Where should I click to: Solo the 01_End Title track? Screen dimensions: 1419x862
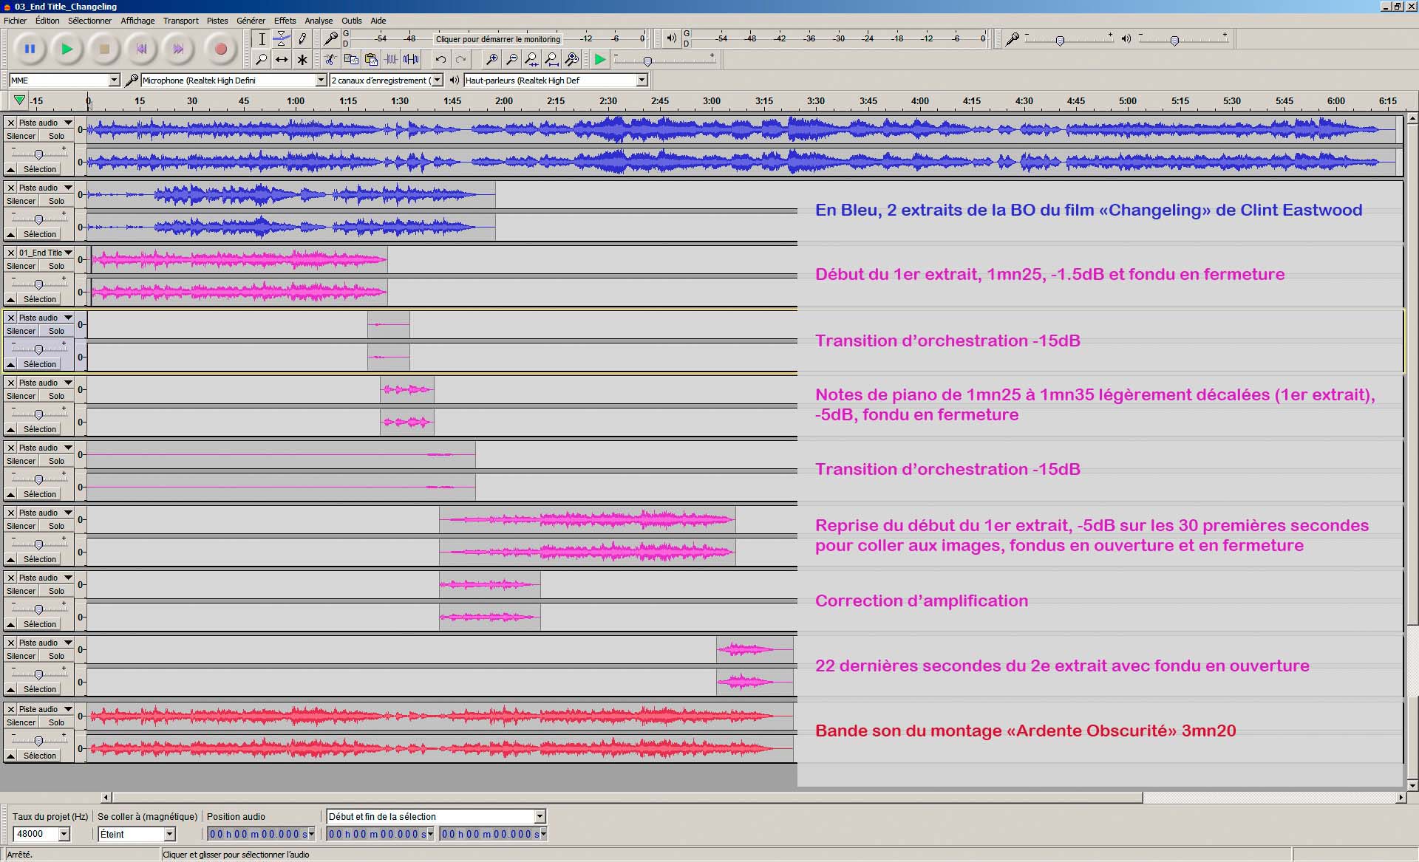(56, 266)
